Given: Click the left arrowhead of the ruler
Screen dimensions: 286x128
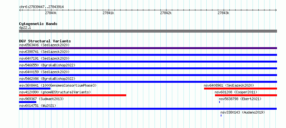Looking at the screenshot, I should pyautogui.click(x=20, y=10).
